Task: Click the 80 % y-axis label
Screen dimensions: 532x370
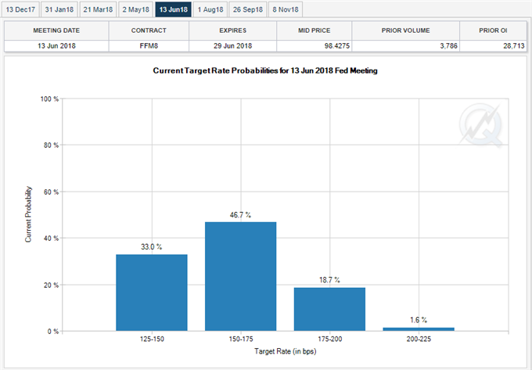Action: coord(51,145)
